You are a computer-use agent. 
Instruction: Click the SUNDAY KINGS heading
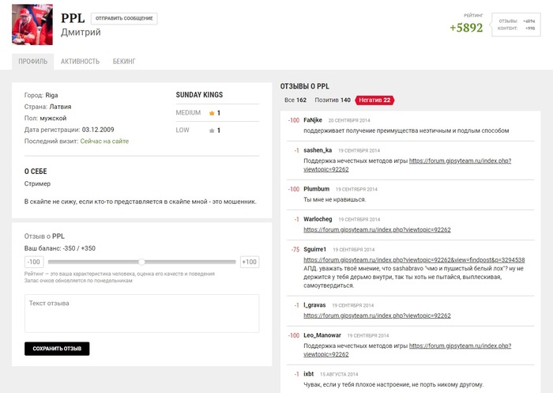click(x=199, y=95)
